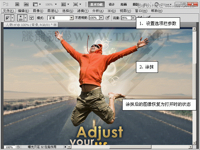Open the screen mode dropdown

tap(77, 4)
